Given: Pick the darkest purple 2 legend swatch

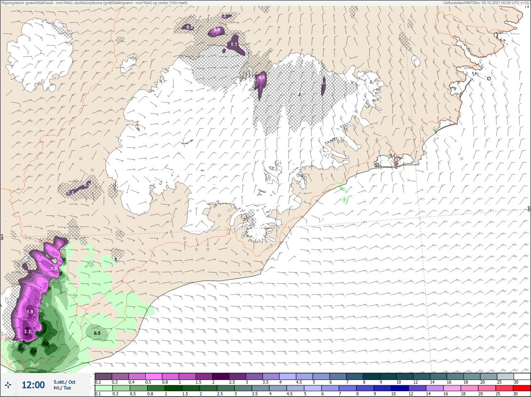Looking at the screenshot, I should click(221, 376).
